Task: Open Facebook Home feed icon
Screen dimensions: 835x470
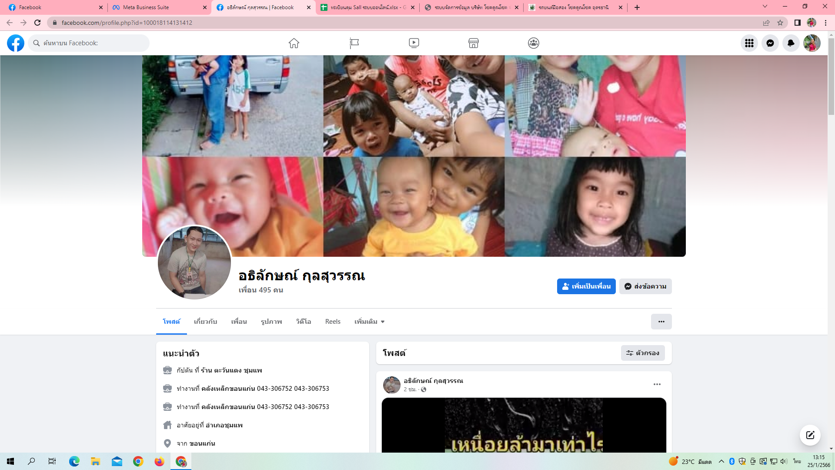Action: click(294, 43)
